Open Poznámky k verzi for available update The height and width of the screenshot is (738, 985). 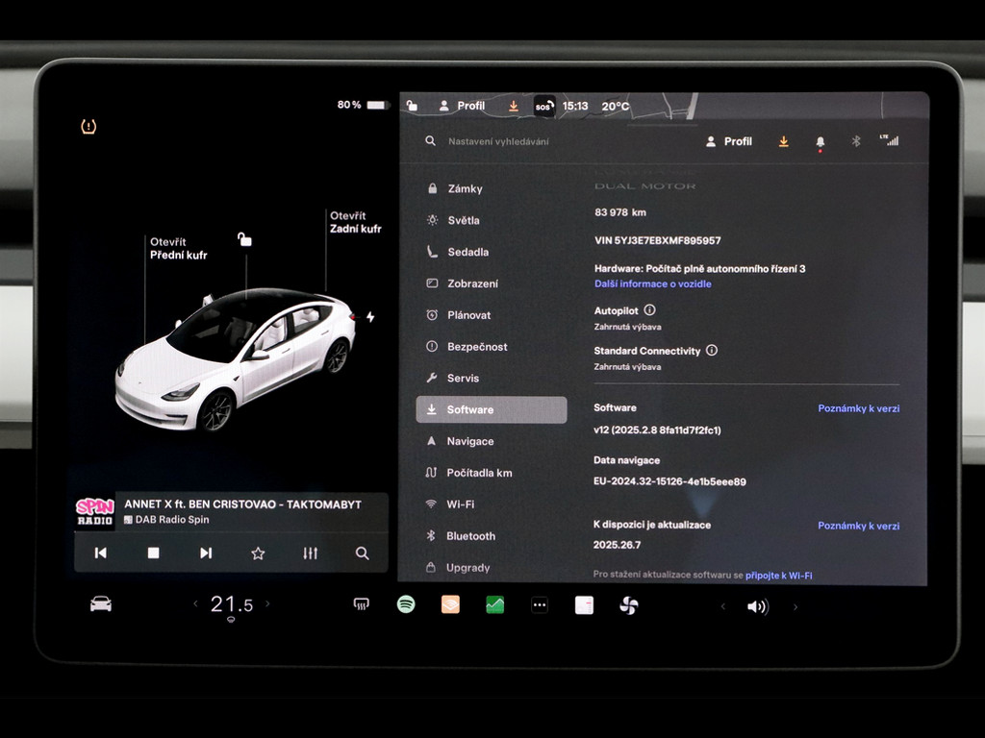[x=858, y=526]
